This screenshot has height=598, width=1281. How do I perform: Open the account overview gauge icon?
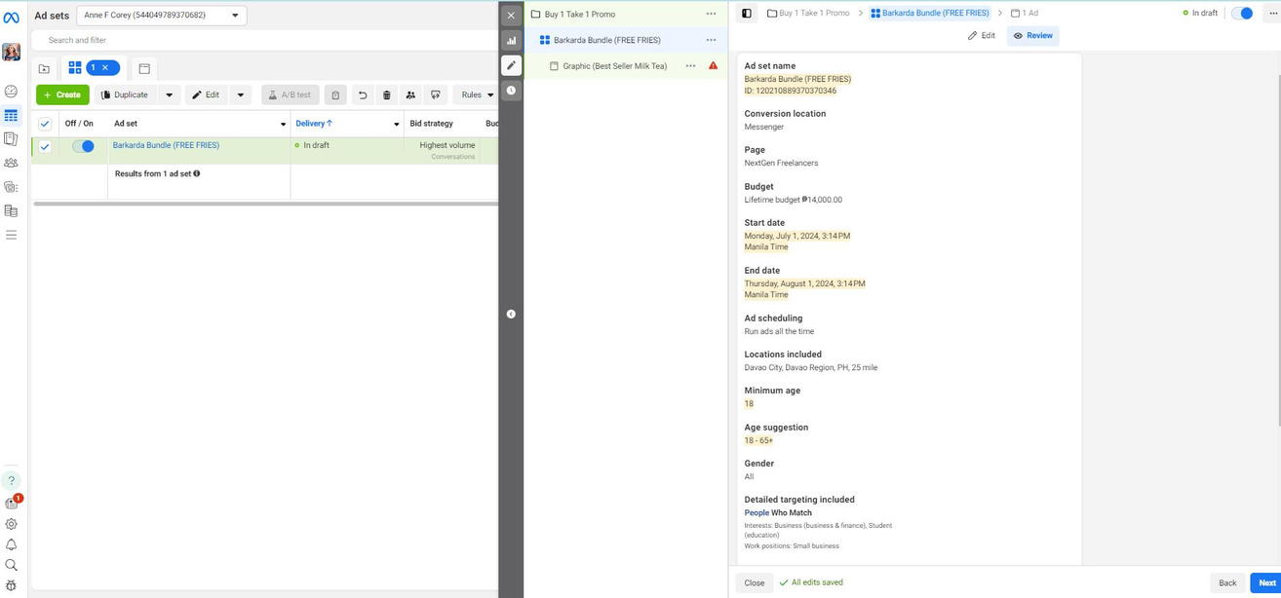[12, 92]
